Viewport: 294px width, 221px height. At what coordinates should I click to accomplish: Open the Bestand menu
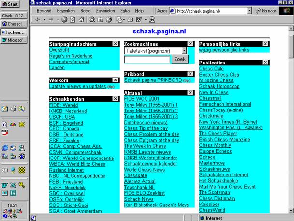pyautogui.click(x=44, y=11)
